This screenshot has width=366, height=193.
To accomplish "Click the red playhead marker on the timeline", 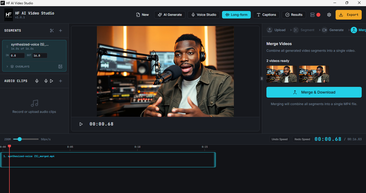I will [x=9, y=146].
